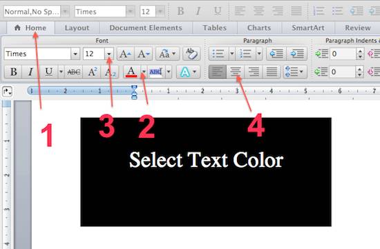Click Align Left in the upper formatting toolbar

tap(240, 11)
